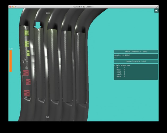The width and height of the screenshot is (167, 133).
Task: Click the 'nuke: 0' status row
Action: [121, 76]
